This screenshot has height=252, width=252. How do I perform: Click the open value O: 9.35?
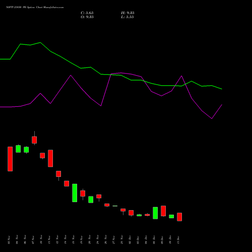(x=87, y=17)
